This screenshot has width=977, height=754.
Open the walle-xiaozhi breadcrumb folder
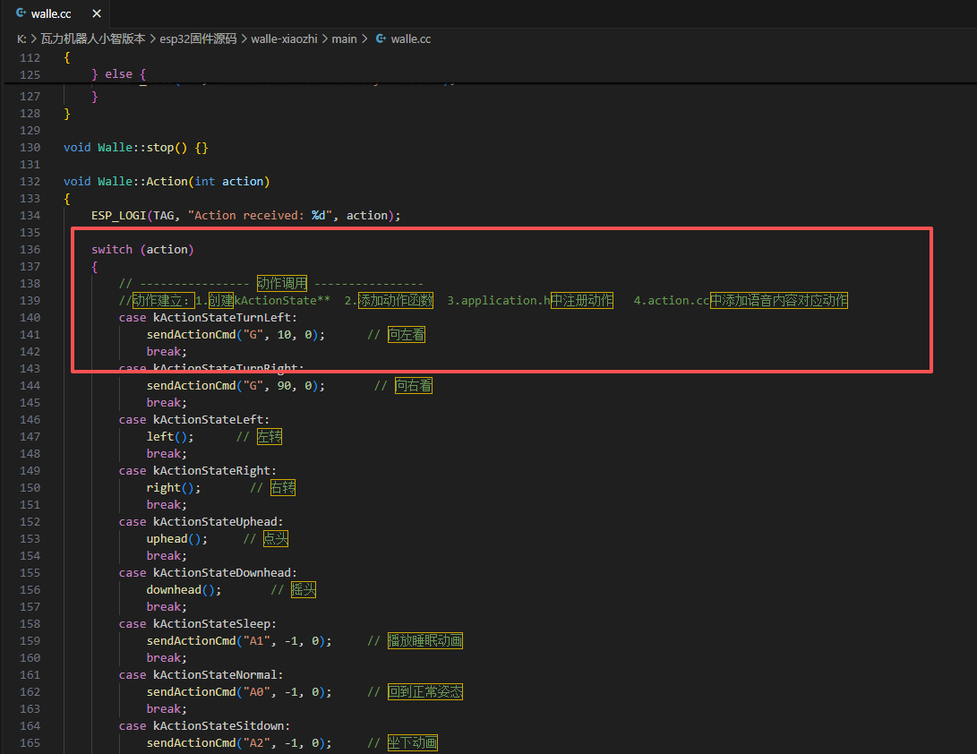pos(284,39)
